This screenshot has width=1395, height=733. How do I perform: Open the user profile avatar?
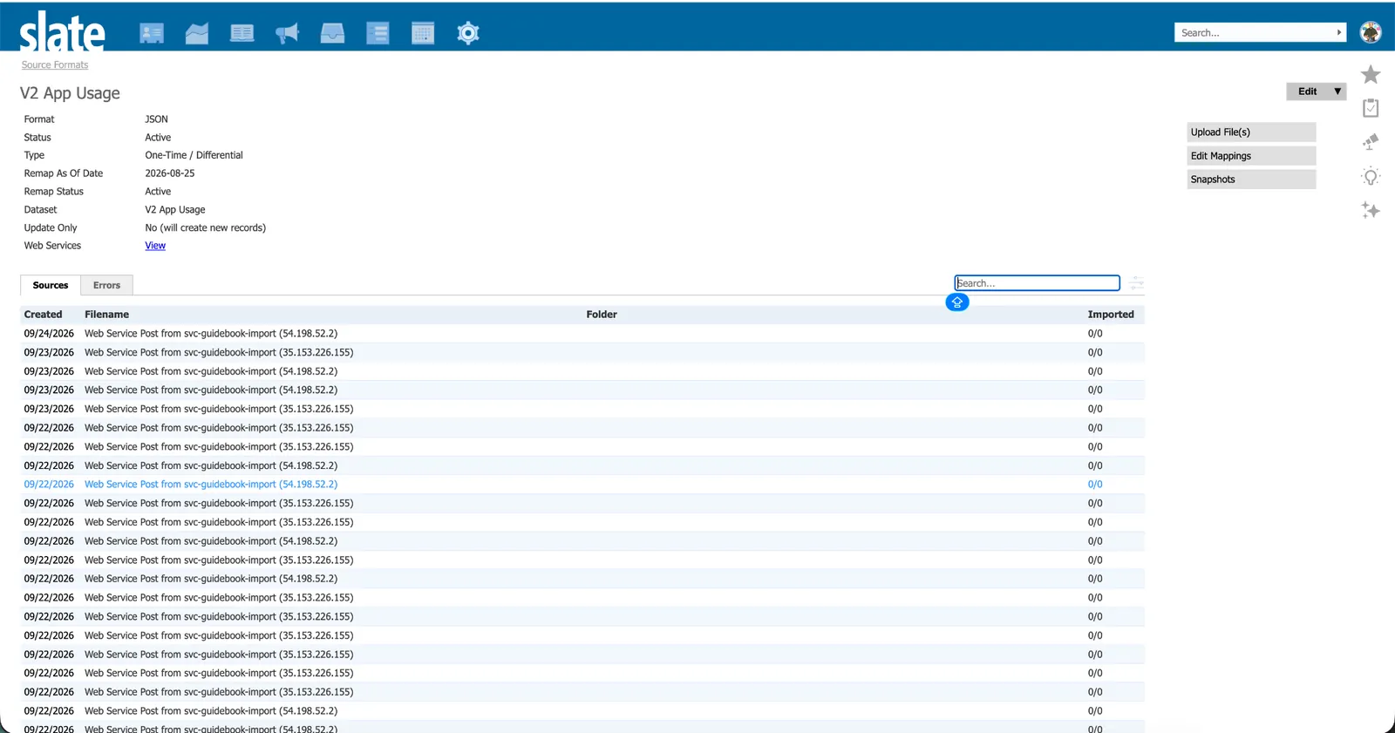1371,32
